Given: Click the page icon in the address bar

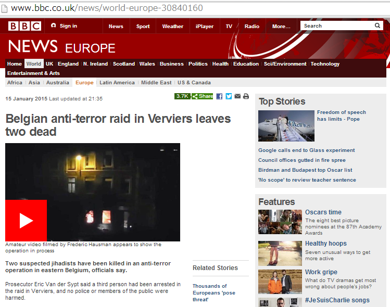Looking at the screenshot, I should pos(4,8).
